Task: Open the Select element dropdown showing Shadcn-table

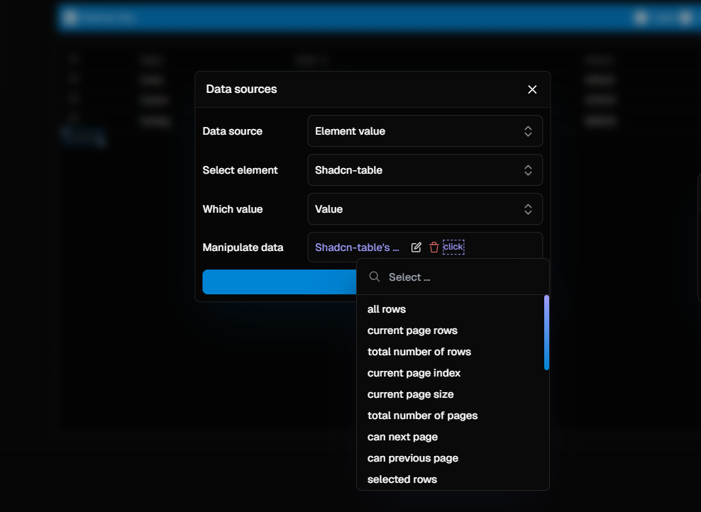Action: tap(424, 170)
